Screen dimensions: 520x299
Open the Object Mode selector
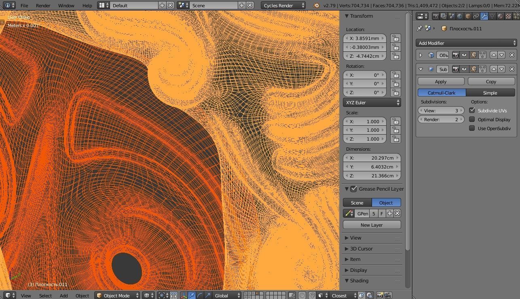(x=117, y=295)
